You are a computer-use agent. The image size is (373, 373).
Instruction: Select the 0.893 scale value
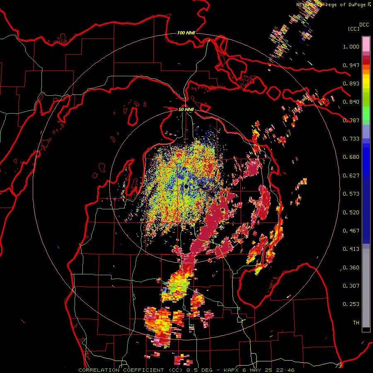click(351, 83)
